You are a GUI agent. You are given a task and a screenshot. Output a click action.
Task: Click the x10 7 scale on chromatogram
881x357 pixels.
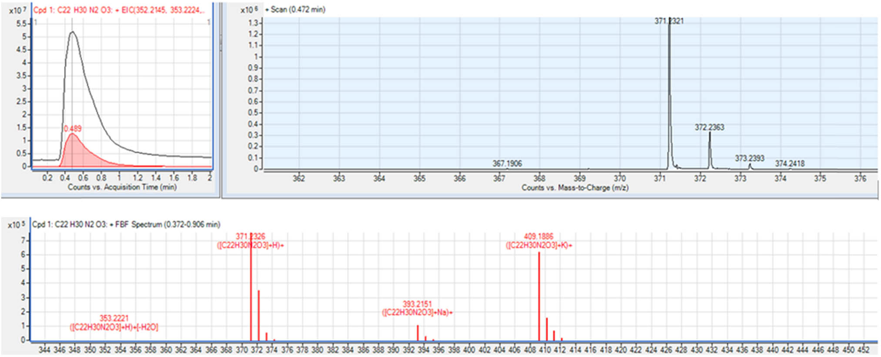coord(17,10)
